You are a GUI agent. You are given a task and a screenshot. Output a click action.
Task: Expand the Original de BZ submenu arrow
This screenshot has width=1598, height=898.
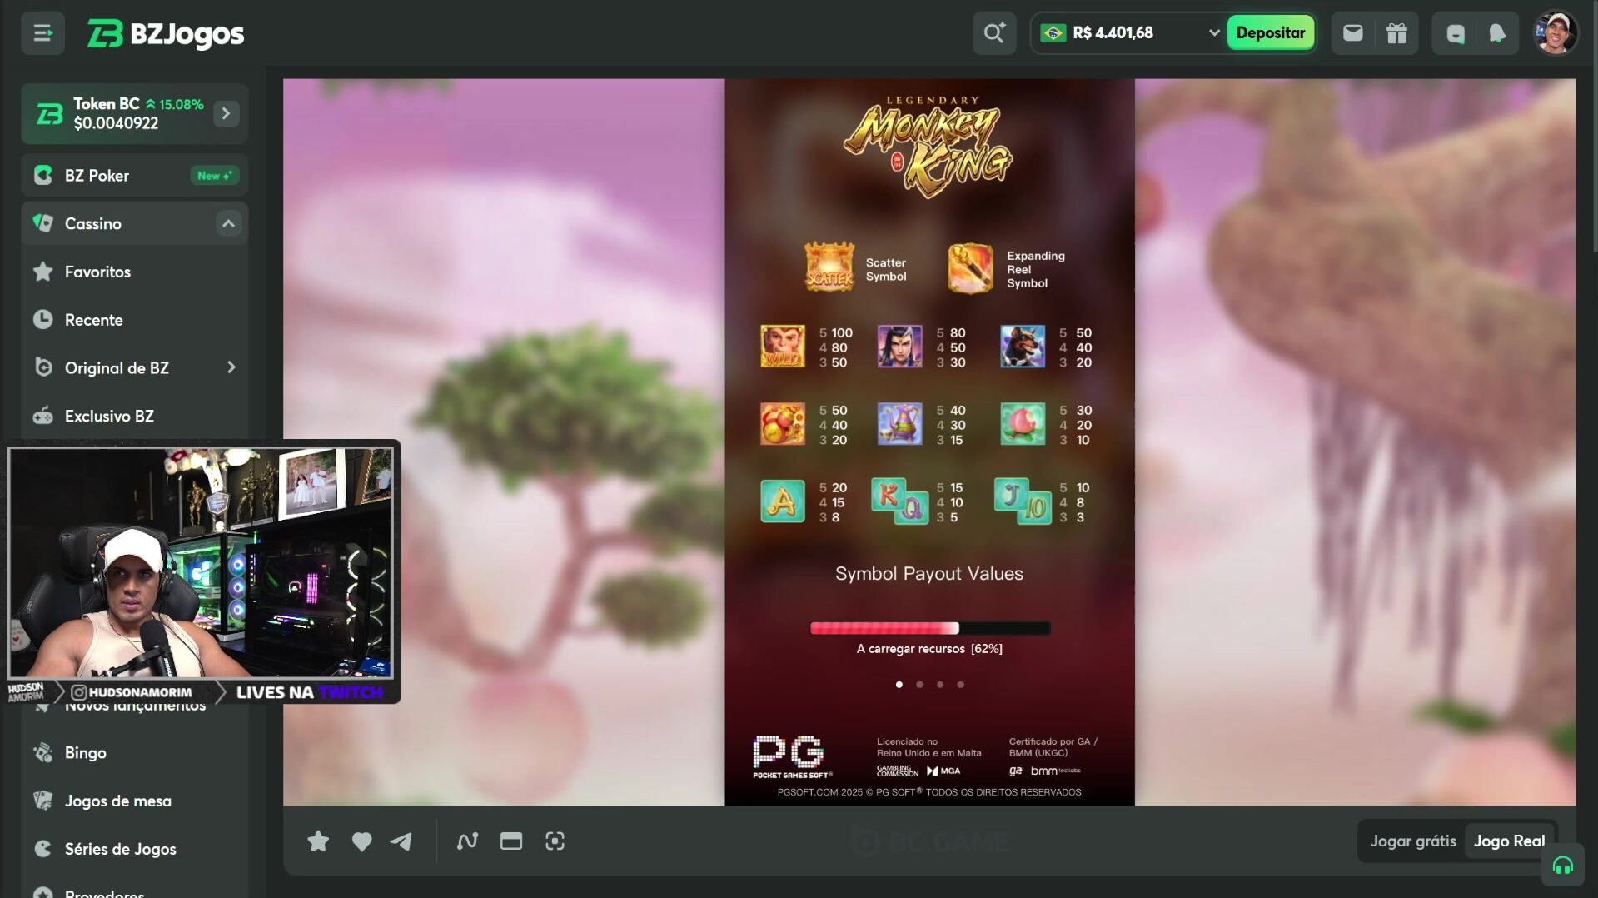pyautogui.click(x=231, y=367)
